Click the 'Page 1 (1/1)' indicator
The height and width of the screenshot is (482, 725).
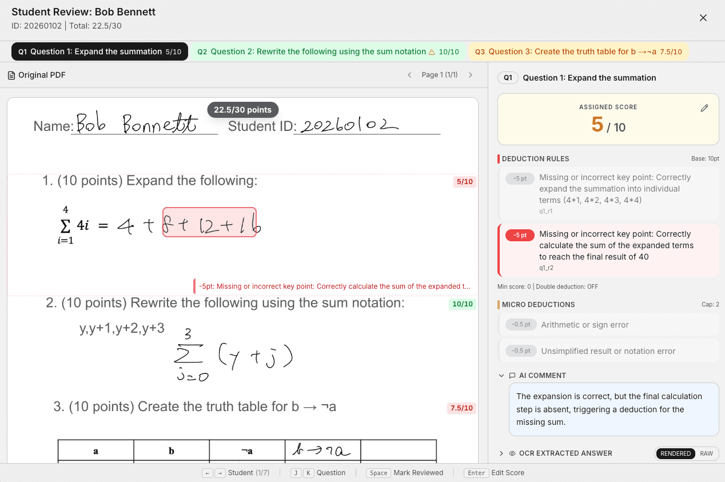pos(440,75)
